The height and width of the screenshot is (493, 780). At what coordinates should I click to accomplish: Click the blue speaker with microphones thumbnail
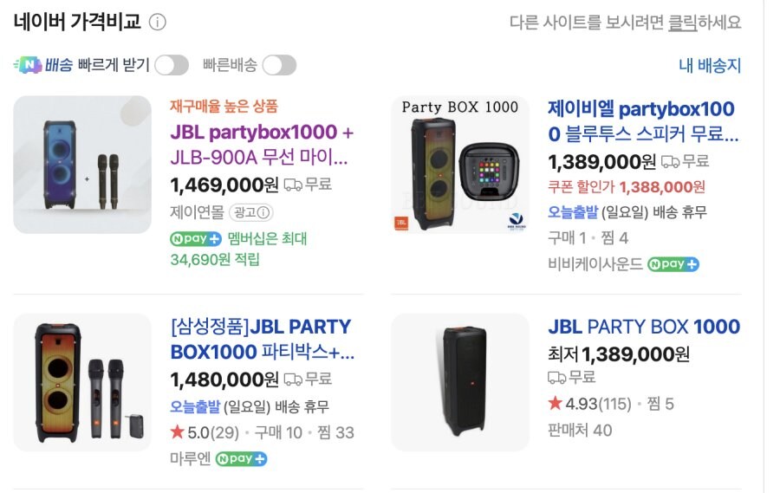click(x=82, y=165)
